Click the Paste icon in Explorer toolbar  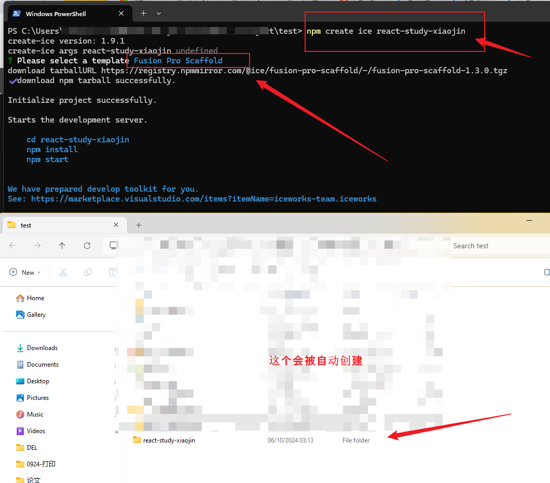point(113,272)
